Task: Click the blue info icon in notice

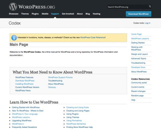Action: (14, 38)
